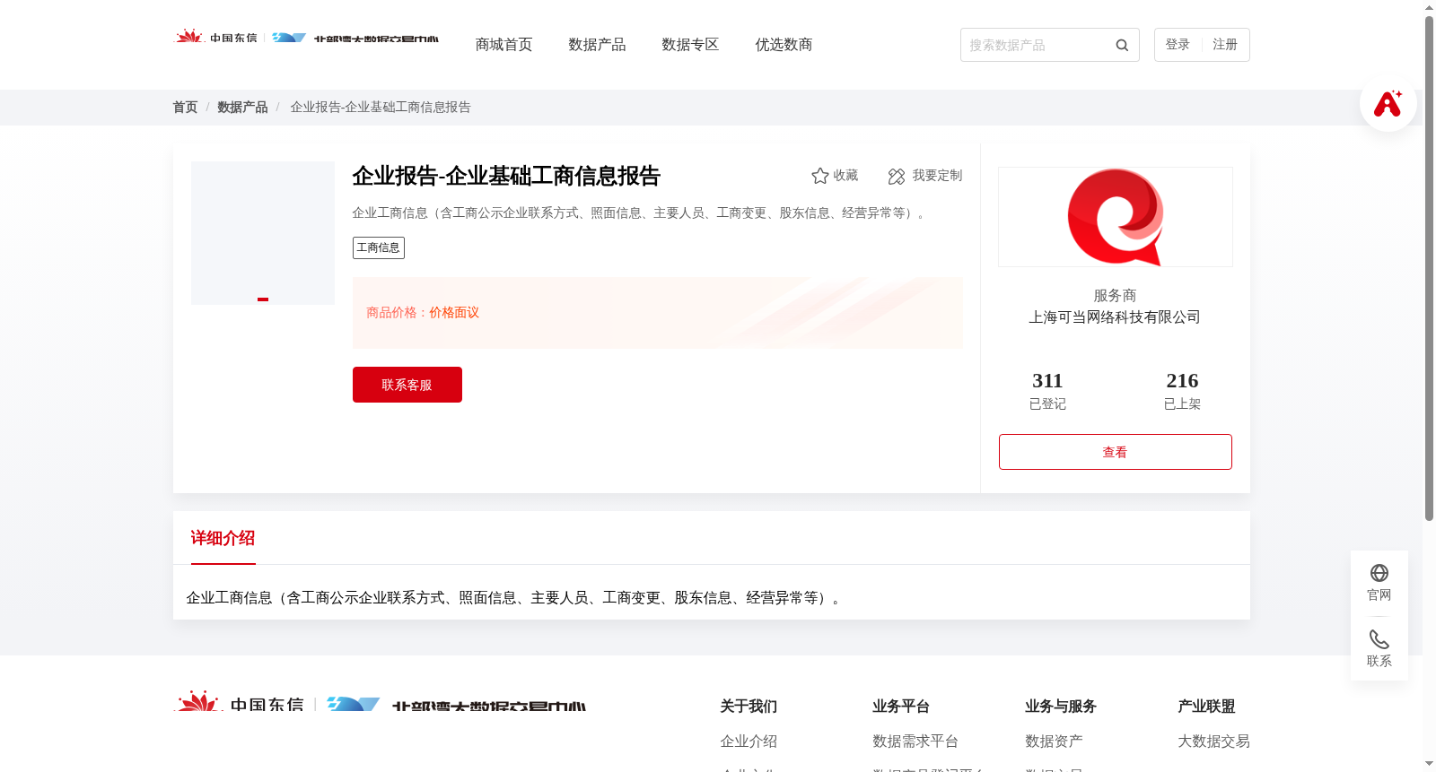Screen dimensions: 1436x772
Task: Open footer link 数据资产
Action: [1054, 742]
